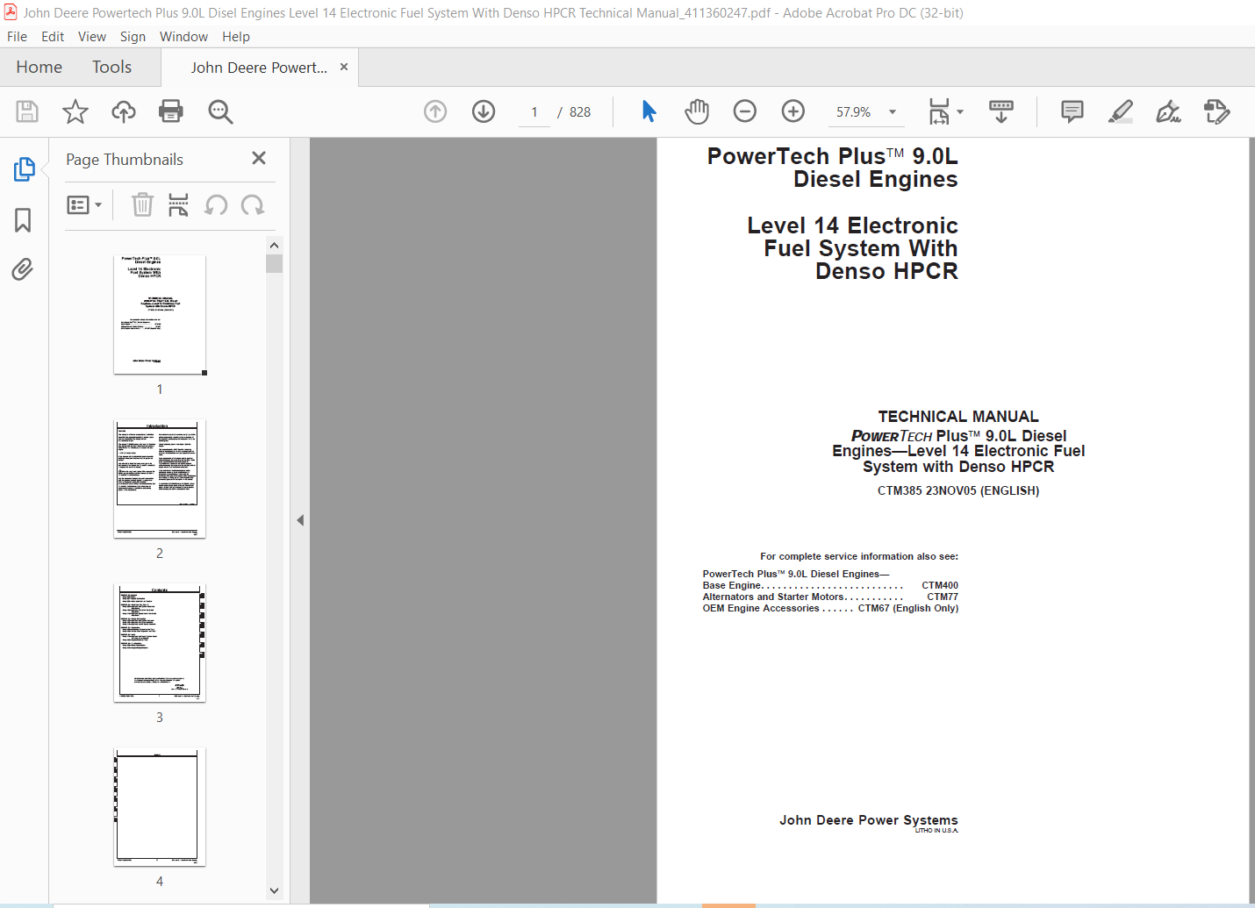Activate the hand pan tool
This screenshot has height=908, width=1255.
[697, 111]
